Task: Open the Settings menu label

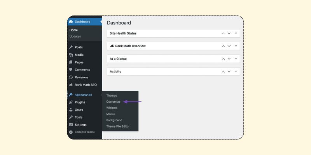Action: (80, 125)
